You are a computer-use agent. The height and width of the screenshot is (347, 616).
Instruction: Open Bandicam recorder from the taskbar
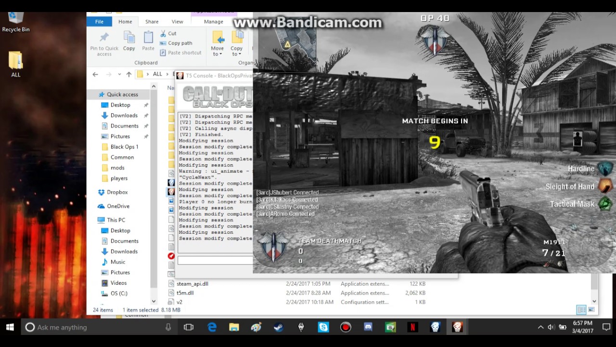click(x=346, y=327)
